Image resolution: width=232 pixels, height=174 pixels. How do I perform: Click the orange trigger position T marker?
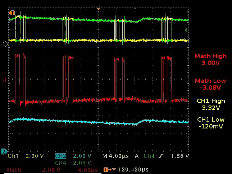13,13
